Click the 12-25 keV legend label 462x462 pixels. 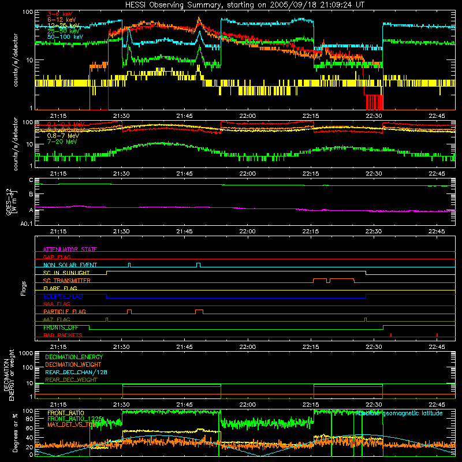tap(64, 25)
